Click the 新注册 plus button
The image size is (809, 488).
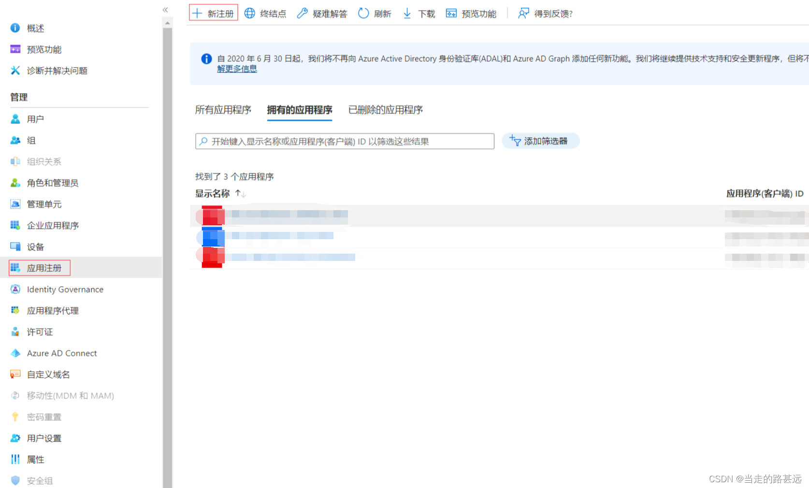[213, 13]
